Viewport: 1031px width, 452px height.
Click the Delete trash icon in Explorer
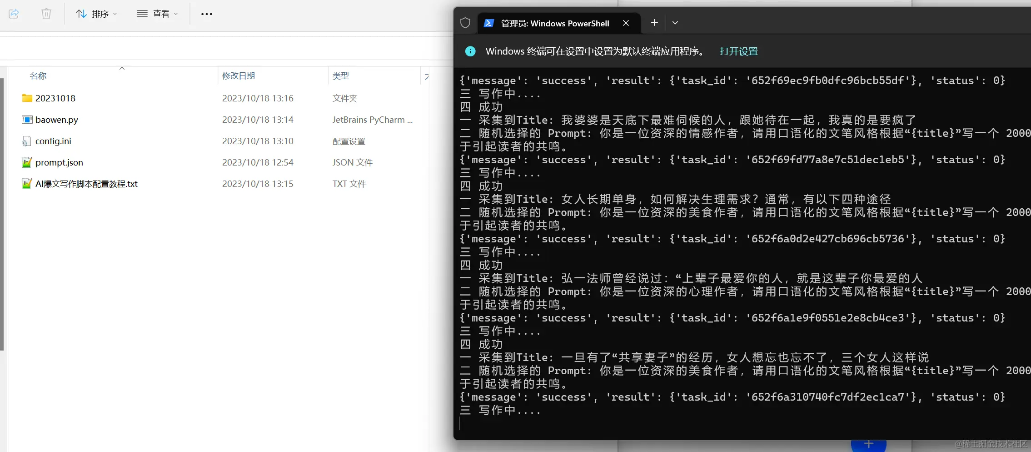click(46, 14)
